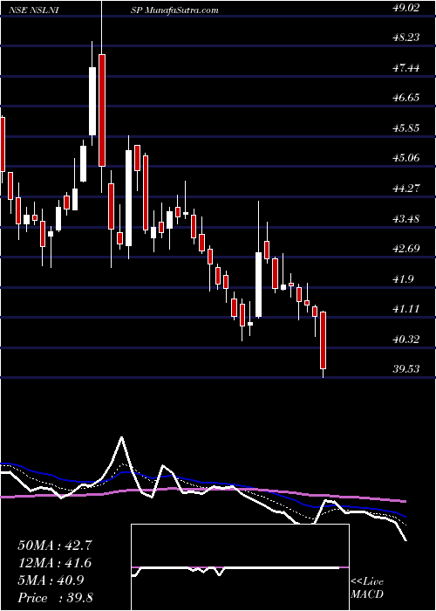Viewport: 436px width, 611px height.
Task: Click the 50MA : 42.7 value
Action: coord(55,546)
